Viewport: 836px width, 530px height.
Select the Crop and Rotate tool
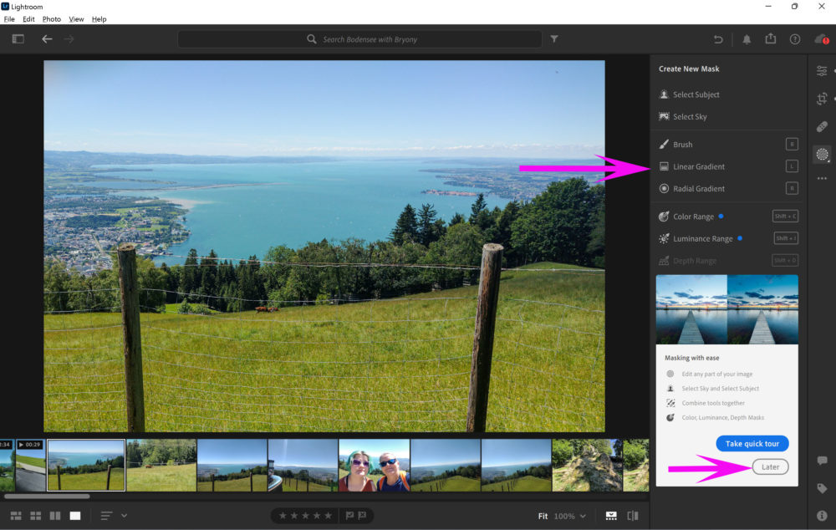click(822, 99)
